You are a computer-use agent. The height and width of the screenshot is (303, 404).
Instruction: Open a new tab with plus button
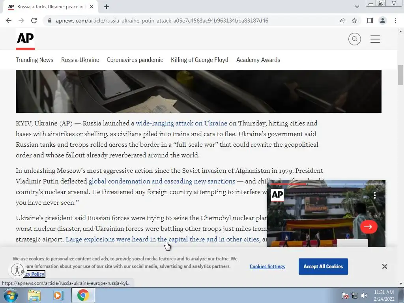point(107,7)
